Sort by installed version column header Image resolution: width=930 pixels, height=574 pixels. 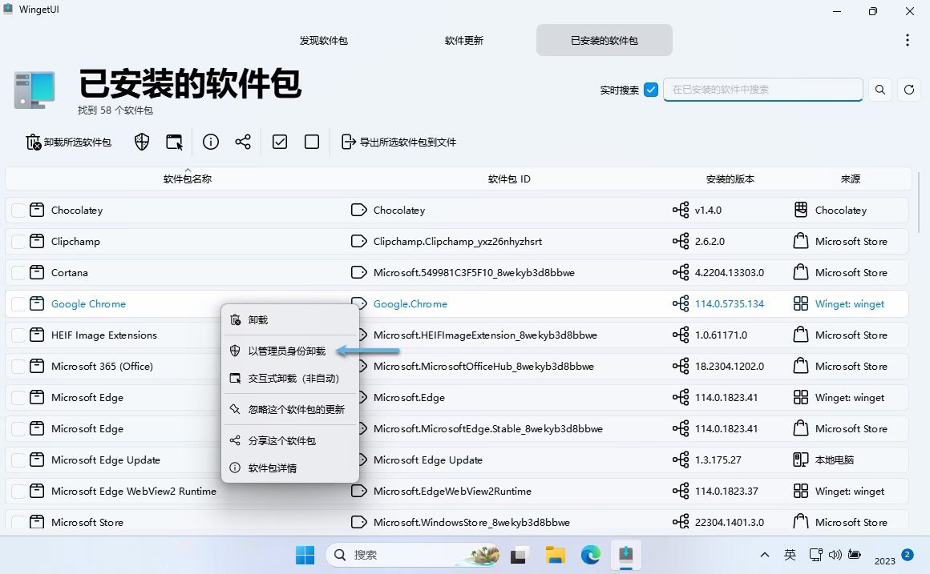click(x=730, y=179)
